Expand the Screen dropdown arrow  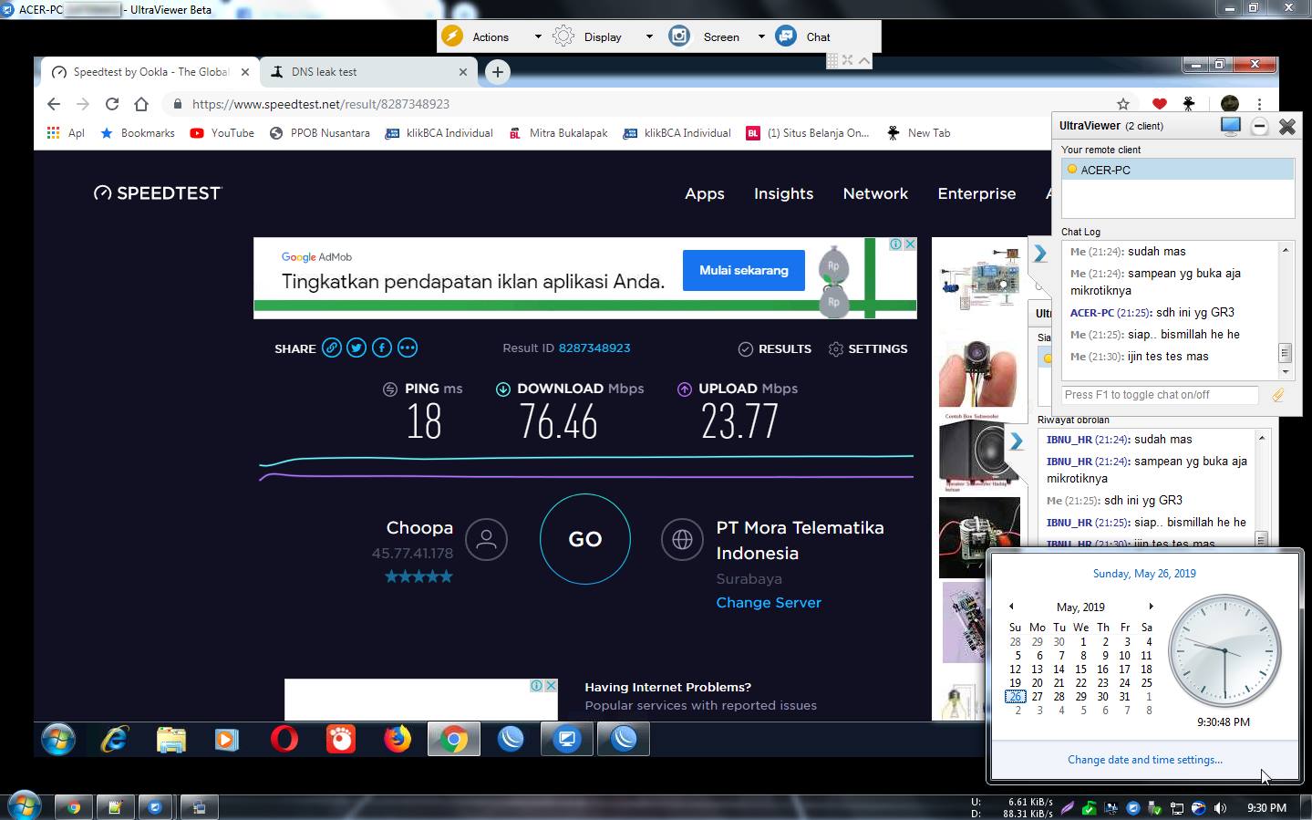761,36
